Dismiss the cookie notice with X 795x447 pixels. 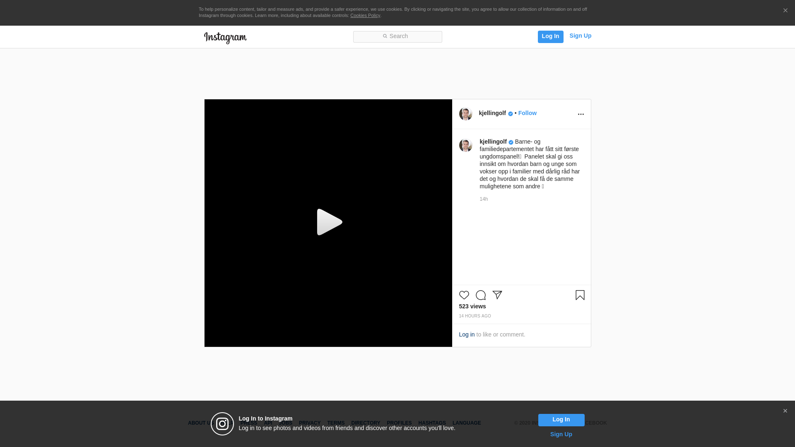785,10
